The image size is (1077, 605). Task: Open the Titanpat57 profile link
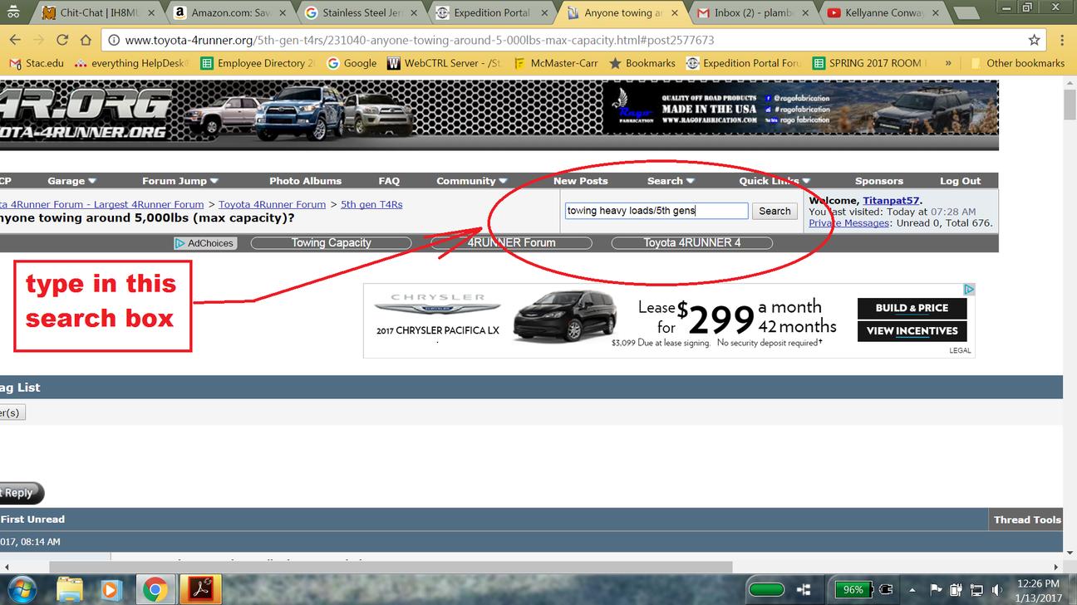point(891,201)
